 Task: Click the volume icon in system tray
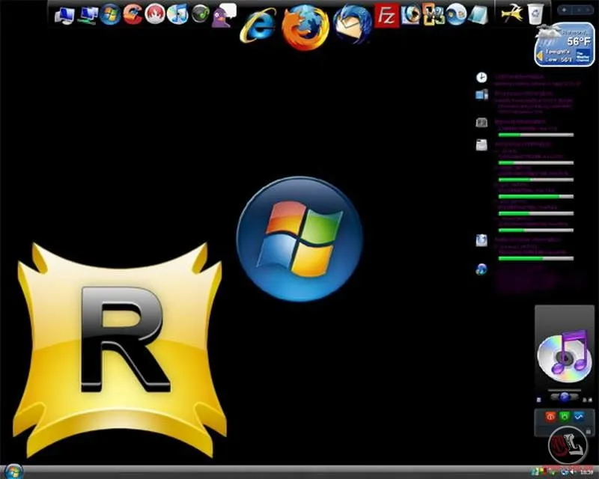(572, 473)
